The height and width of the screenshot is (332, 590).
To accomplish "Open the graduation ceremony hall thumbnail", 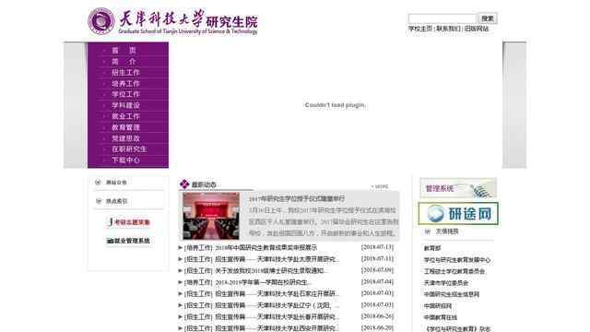I will 211,216.
